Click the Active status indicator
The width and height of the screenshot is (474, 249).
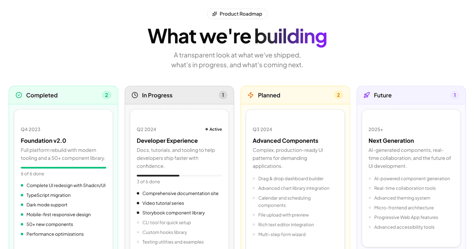tap(214, 129)
